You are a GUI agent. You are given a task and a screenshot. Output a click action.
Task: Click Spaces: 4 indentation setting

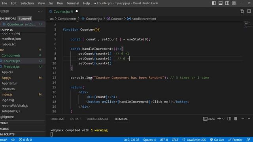pyautogui.click(x=149, y=140)
